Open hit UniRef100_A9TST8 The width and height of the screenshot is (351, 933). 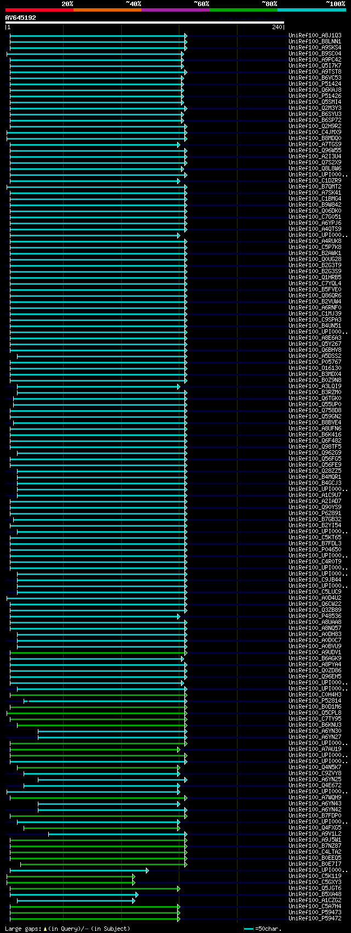tap(315, 72)
